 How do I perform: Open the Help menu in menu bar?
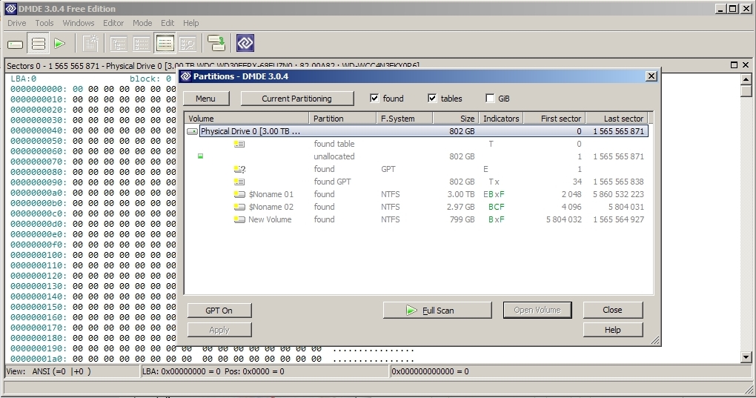click(190, 23)
